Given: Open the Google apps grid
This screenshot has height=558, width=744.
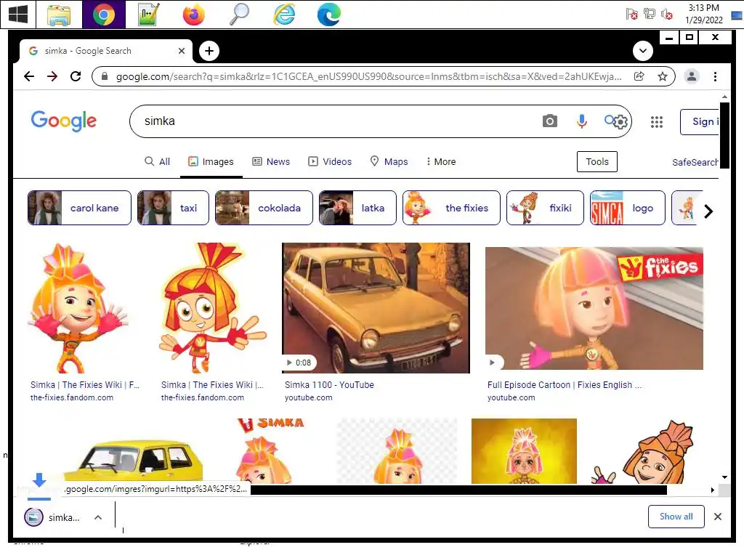Looking at the screenshot, I should tap(657, 122).
